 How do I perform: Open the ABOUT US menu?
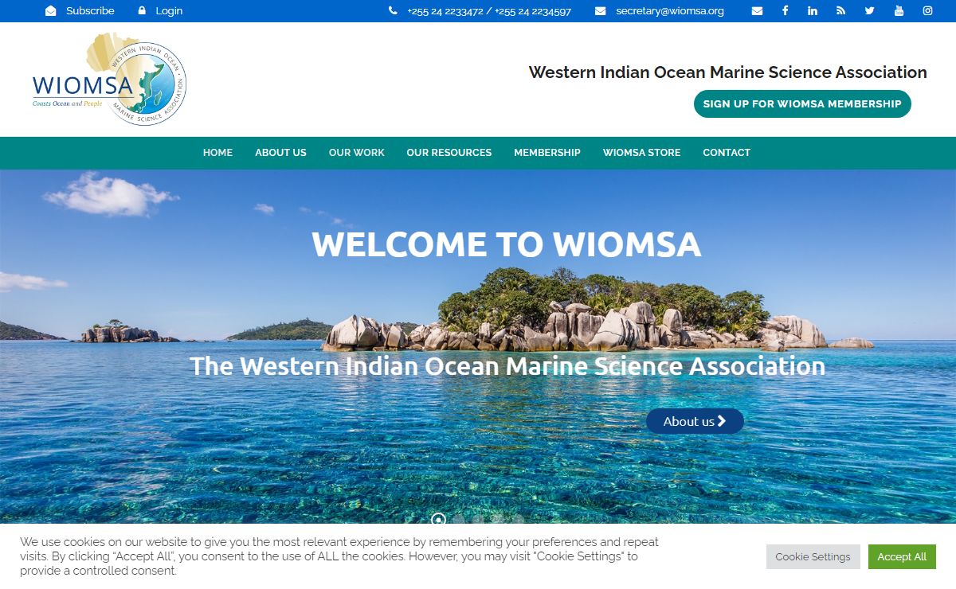280,153
